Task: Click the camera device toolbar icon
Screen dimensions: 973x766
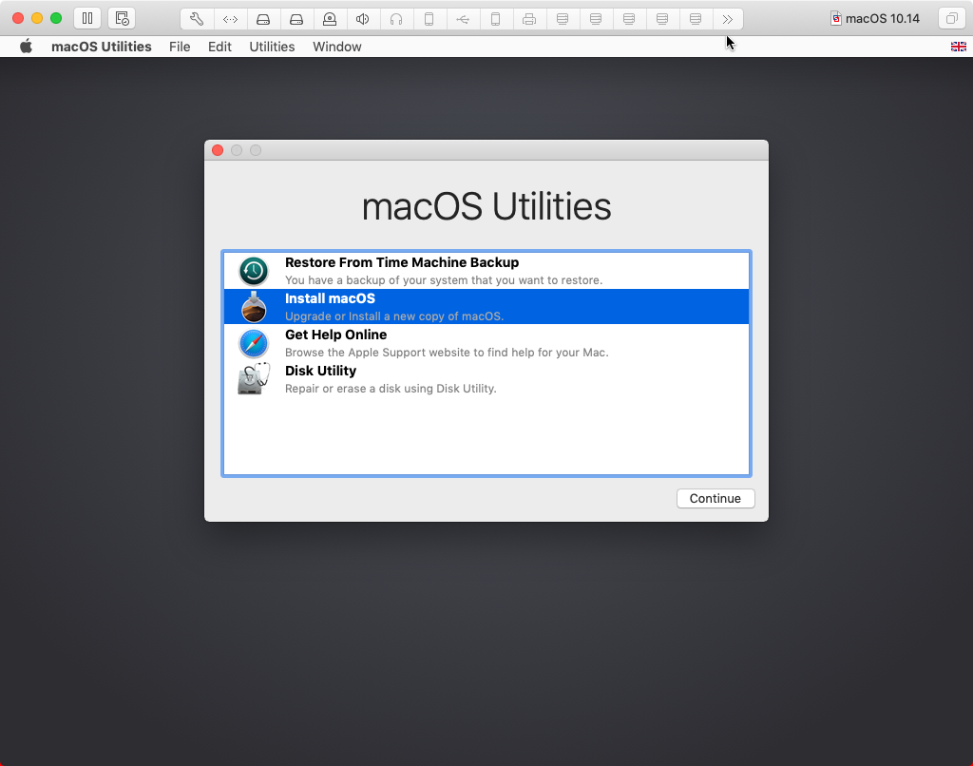Action: 330,18
